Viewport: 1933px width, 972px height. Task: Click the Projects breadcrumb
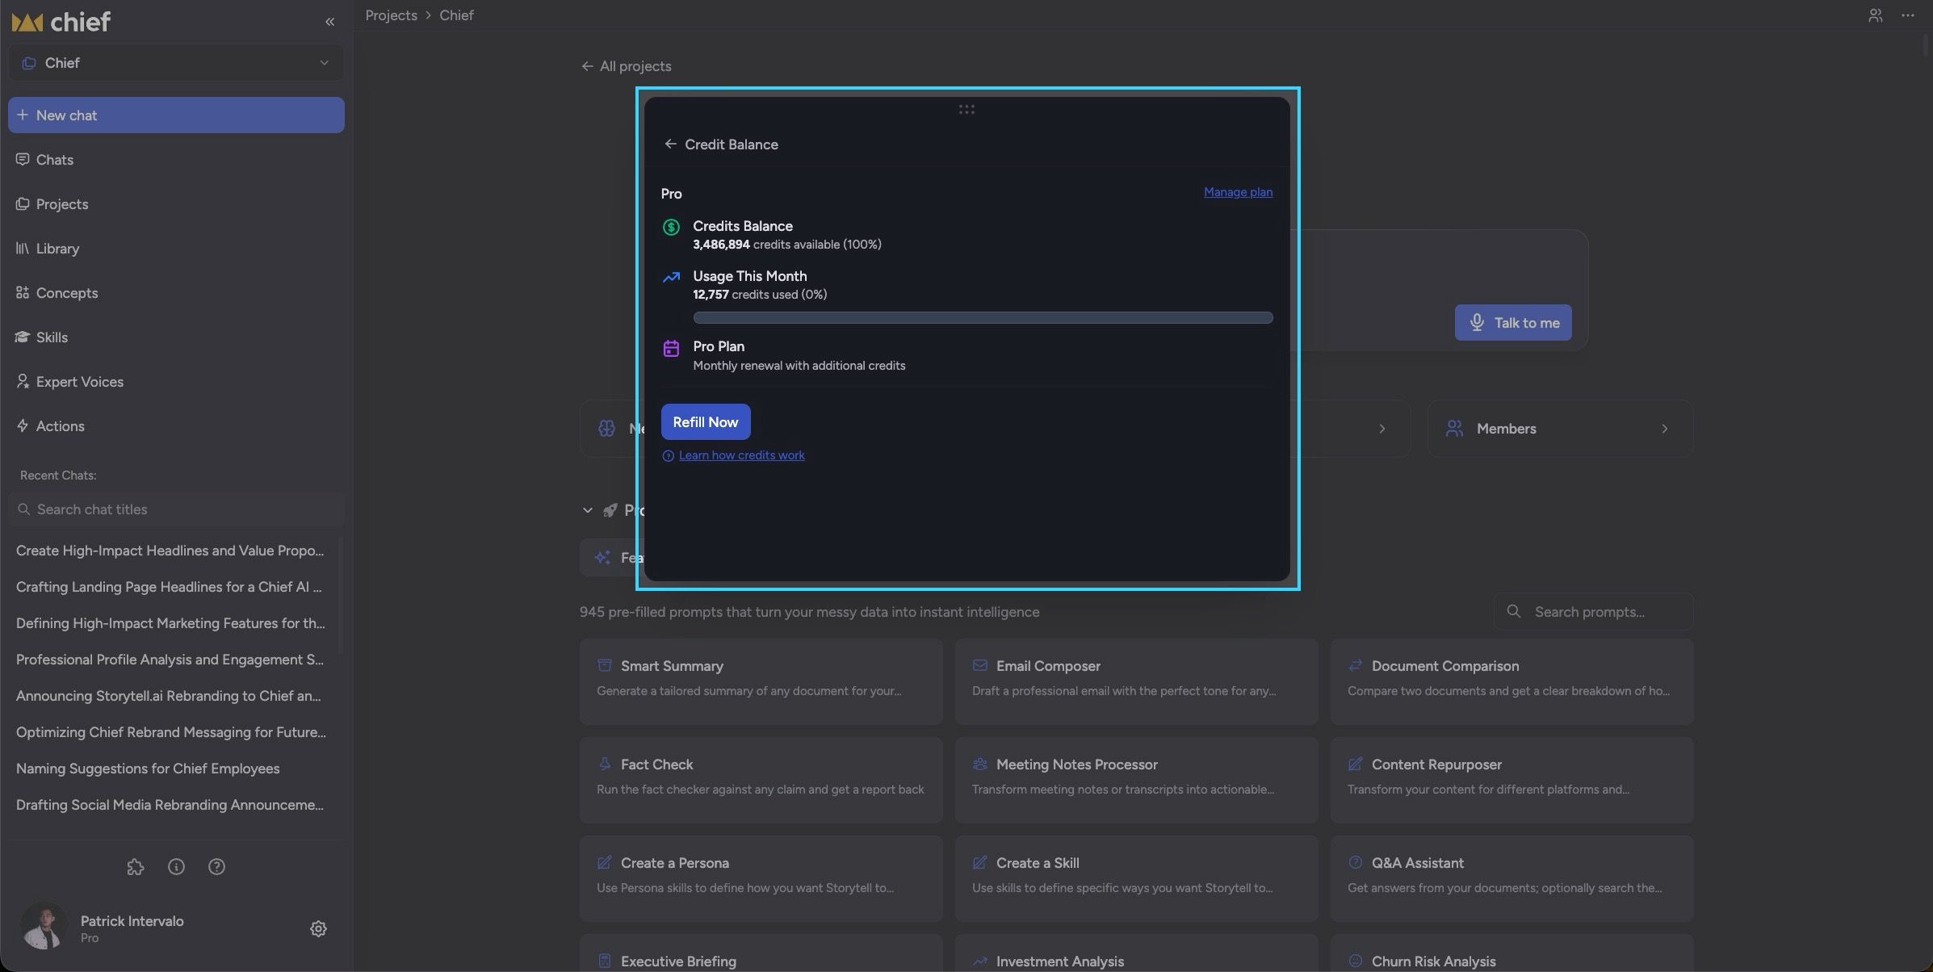[x=391, y=15]
